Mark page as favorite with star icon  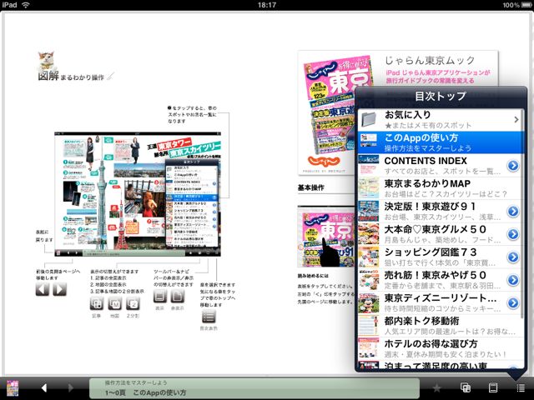(436, 387)
